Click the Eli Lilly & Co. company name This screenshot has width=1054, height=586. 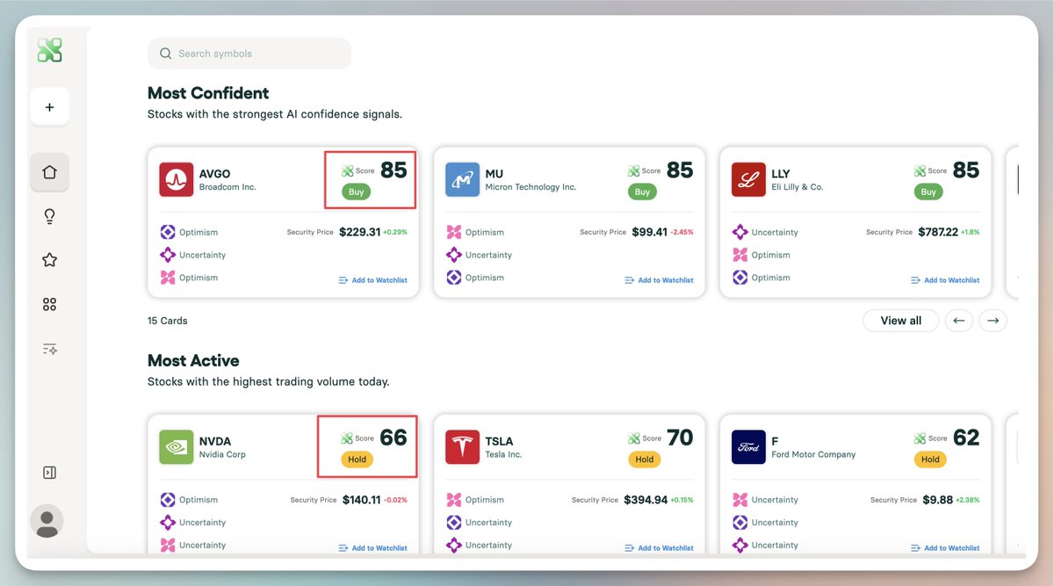798,187
